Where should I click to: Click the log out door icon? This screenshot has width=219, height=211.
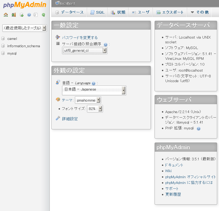(14, 15)
